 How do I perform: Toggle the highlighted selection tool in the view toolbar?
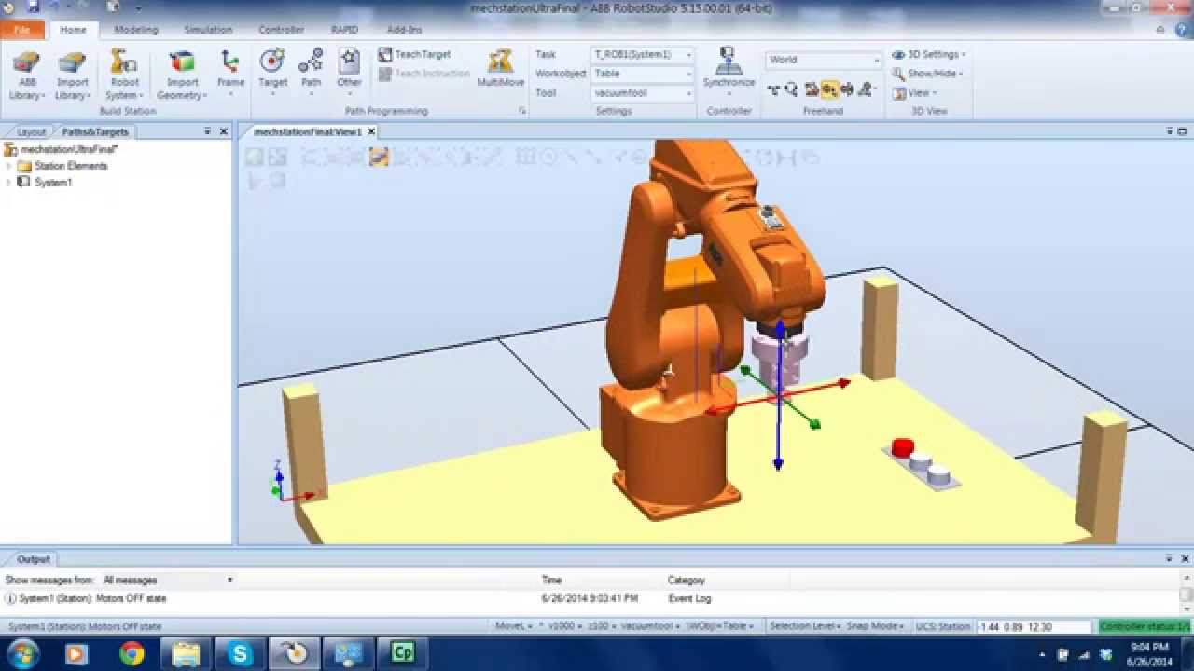(378, 157)
